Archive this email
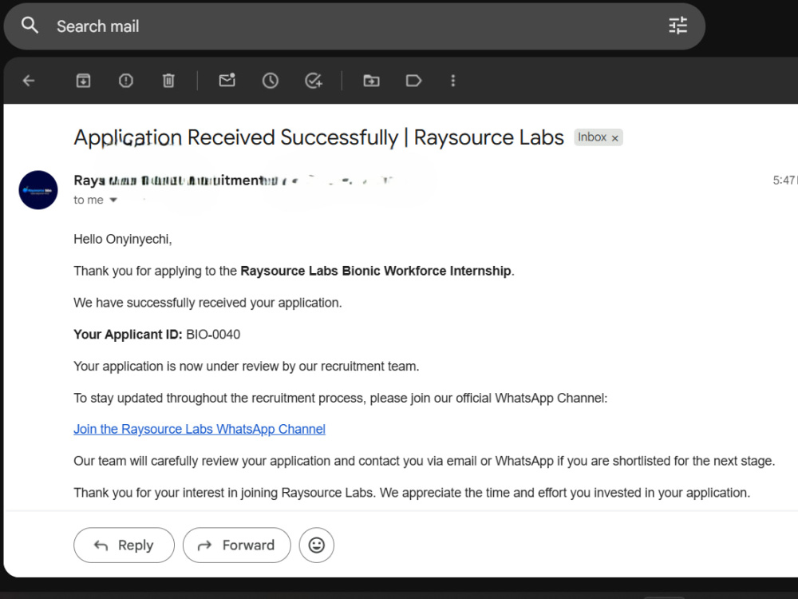Screen dimensions: 798x599 84,81
